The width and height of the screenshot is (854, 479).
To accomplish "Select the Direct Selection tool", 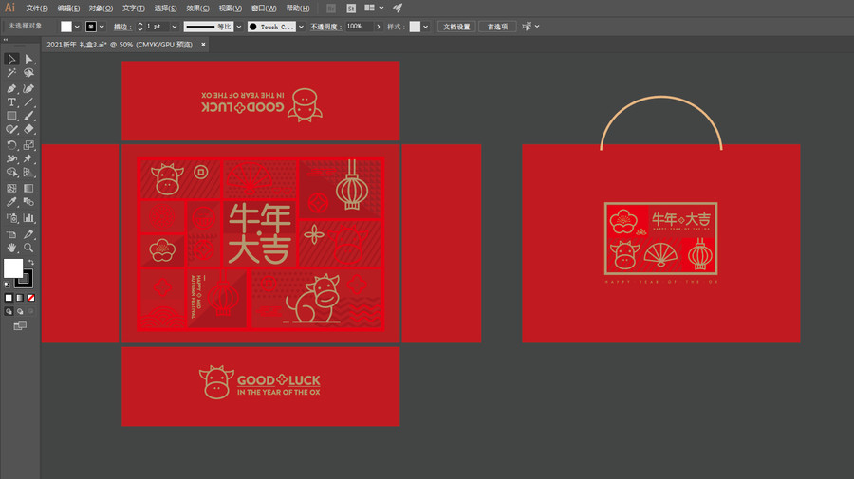I will 28,59.
